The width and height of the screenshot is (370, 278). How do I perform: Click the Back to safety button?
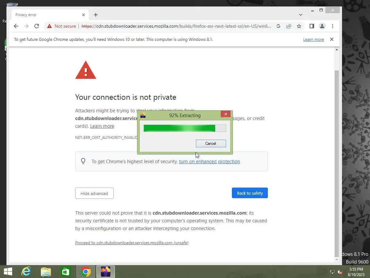(x=250, y=193)
